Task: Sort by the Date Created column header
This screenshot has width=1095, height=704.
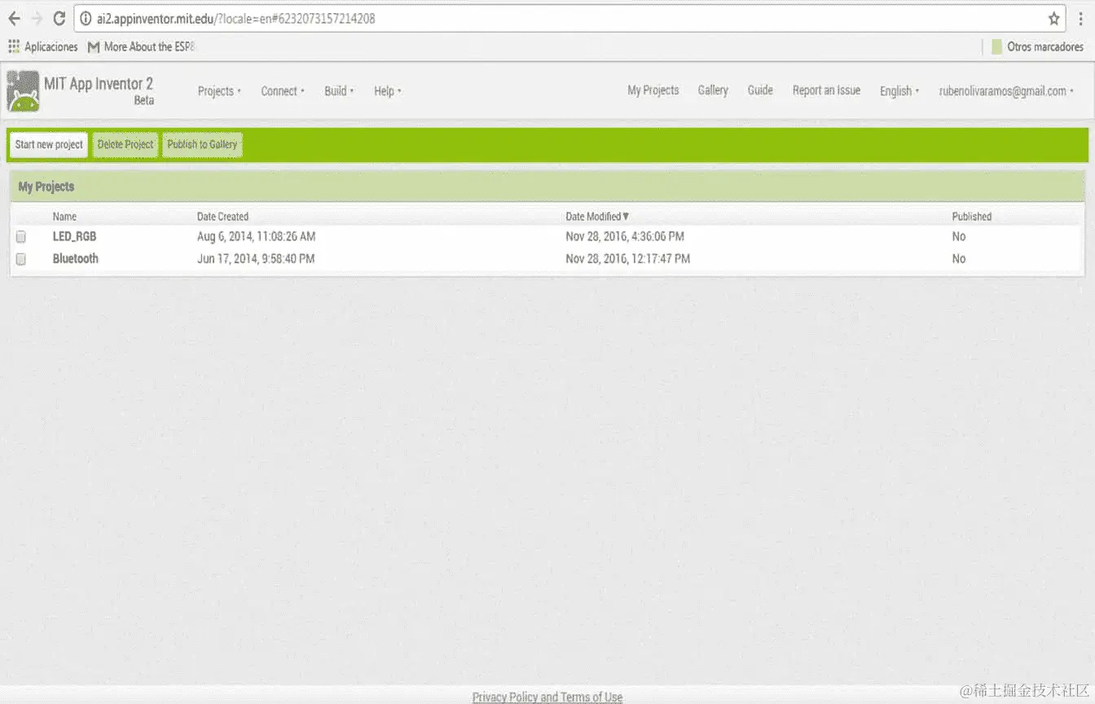Action: coord(222,217)
